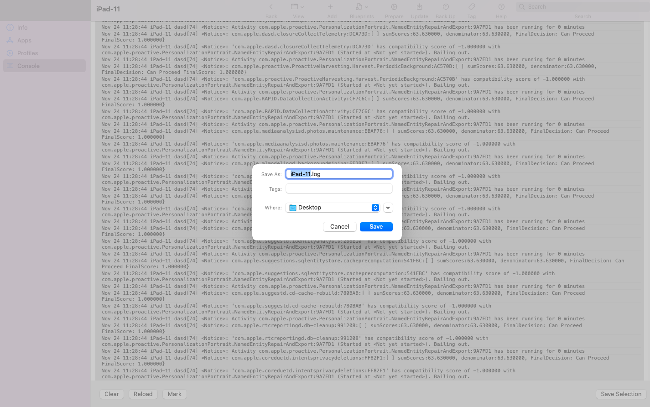Open the Where location dropdown showing Desktop

(333, 208)
